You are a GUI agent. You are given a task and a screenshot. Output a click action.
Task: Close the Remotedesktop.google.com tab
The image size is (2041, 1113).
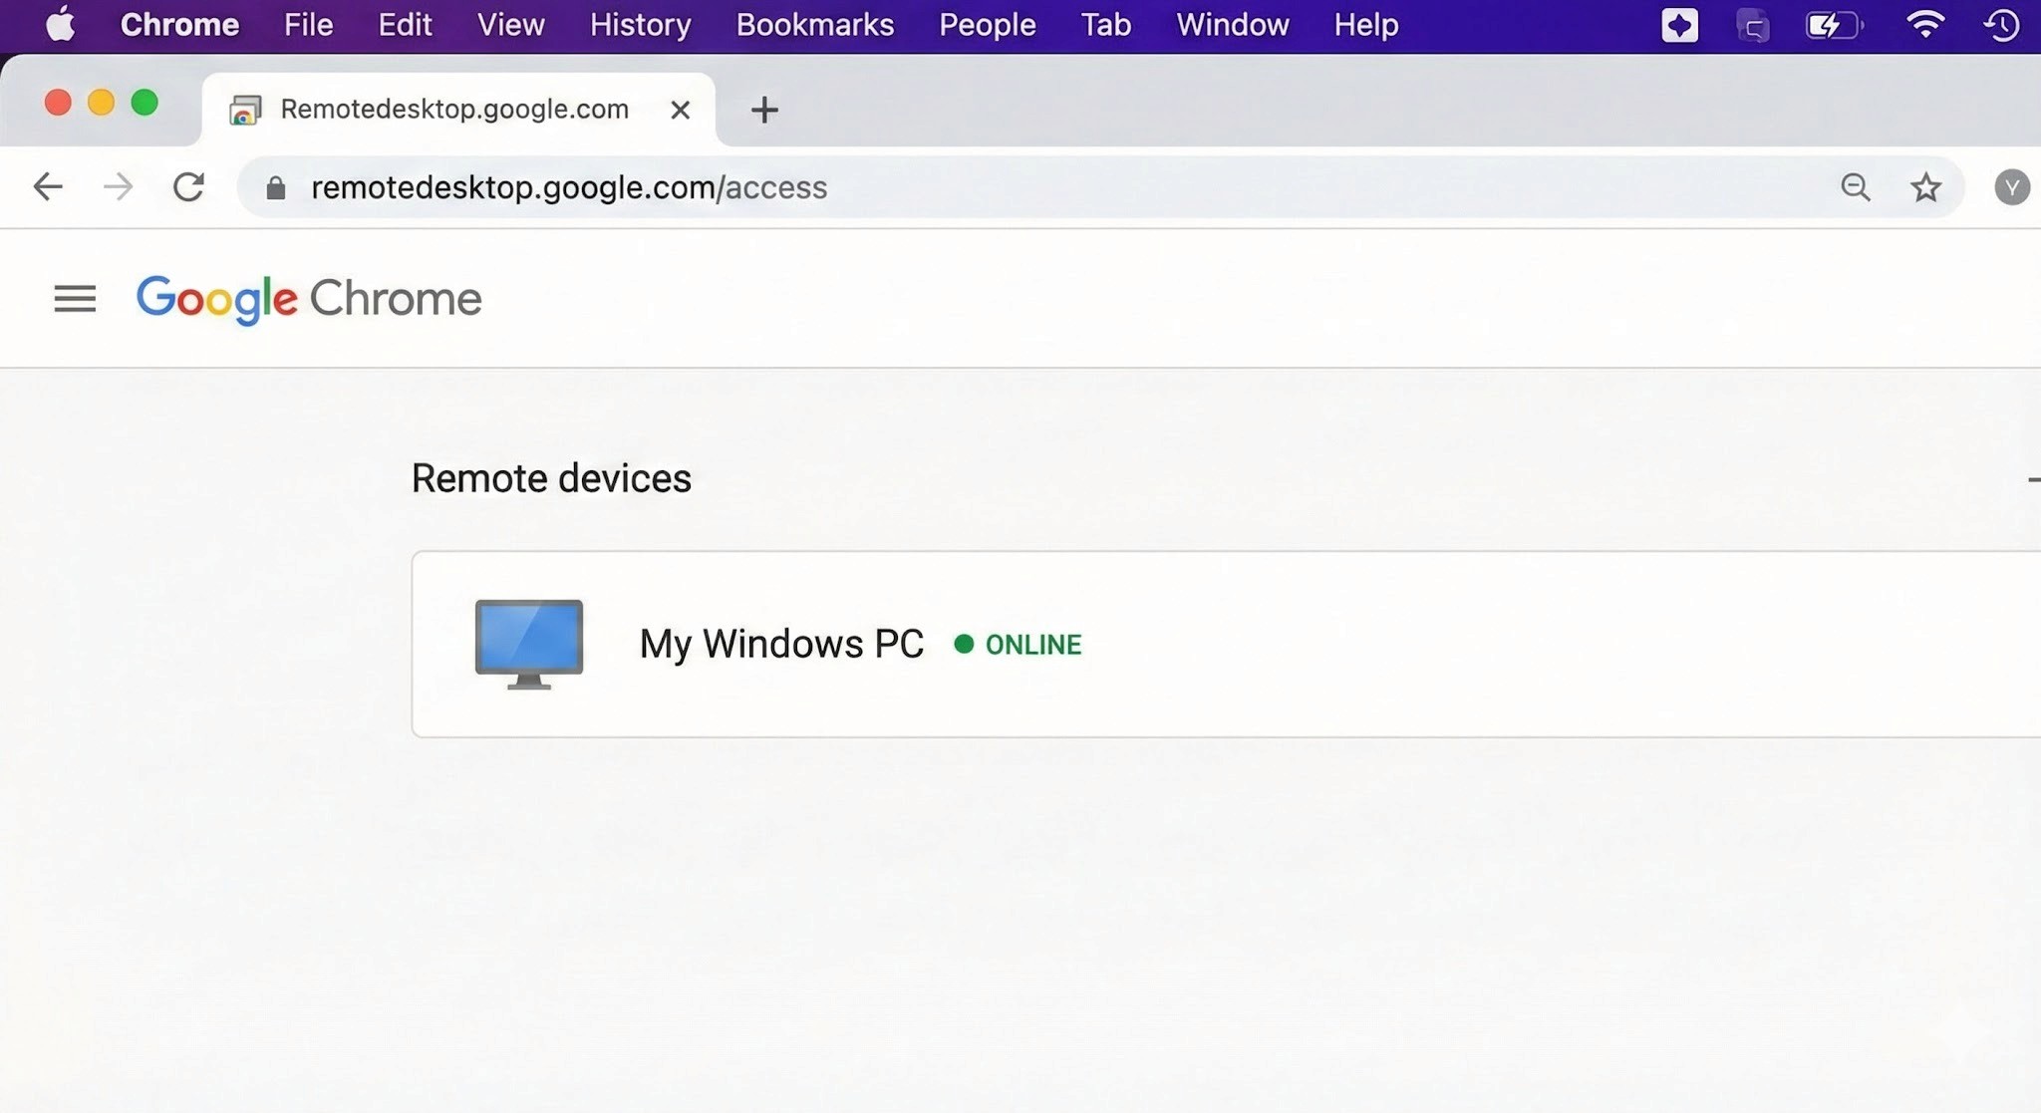click(x=680, y=110)
